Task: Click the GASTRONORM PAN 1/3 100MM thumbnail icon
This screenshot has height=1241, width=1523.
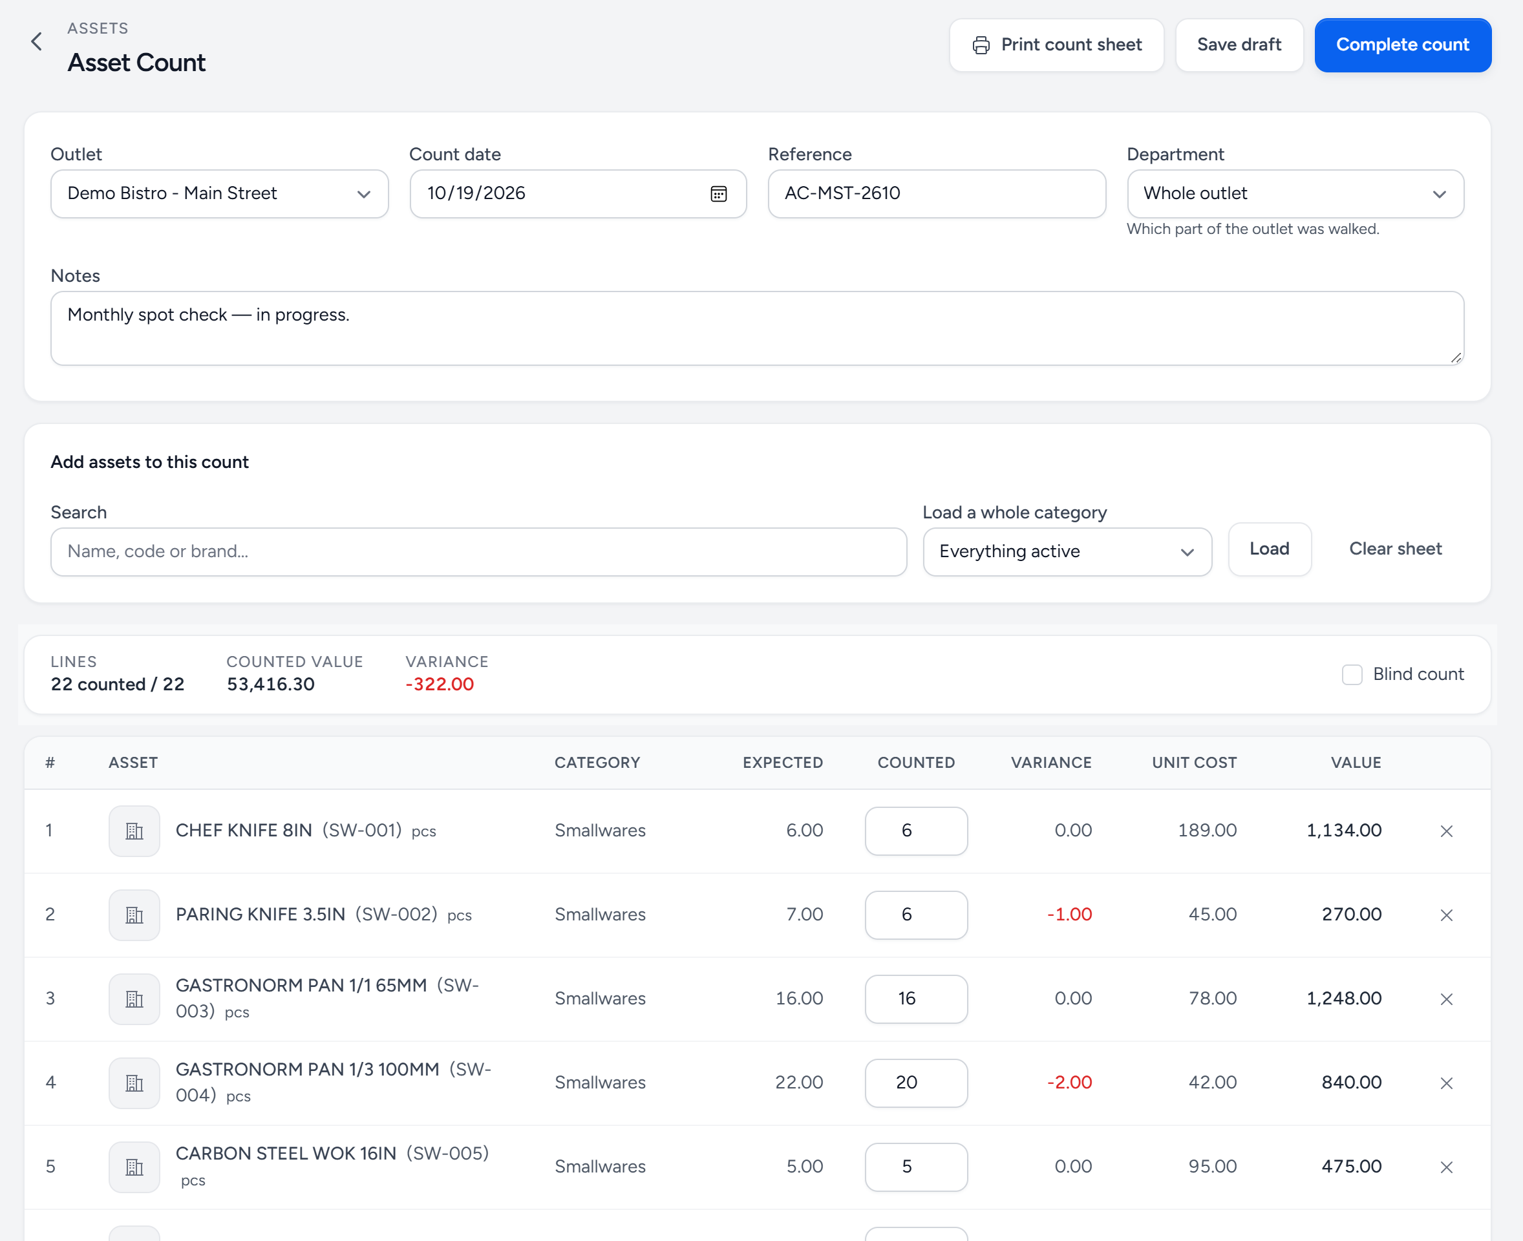Action: coord(134,1083)
